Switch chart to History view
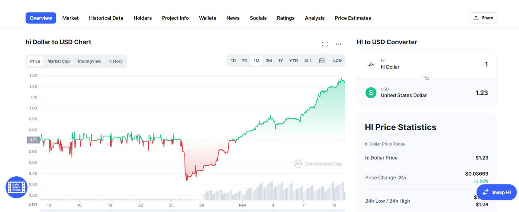Viewport: 519px width, 212px height. pyautogui.click(x=115, y=61)
